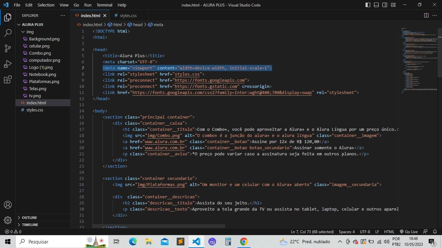The image size is (442, 248).
Task: Open the customize layout icon
Action: point(393,5)
